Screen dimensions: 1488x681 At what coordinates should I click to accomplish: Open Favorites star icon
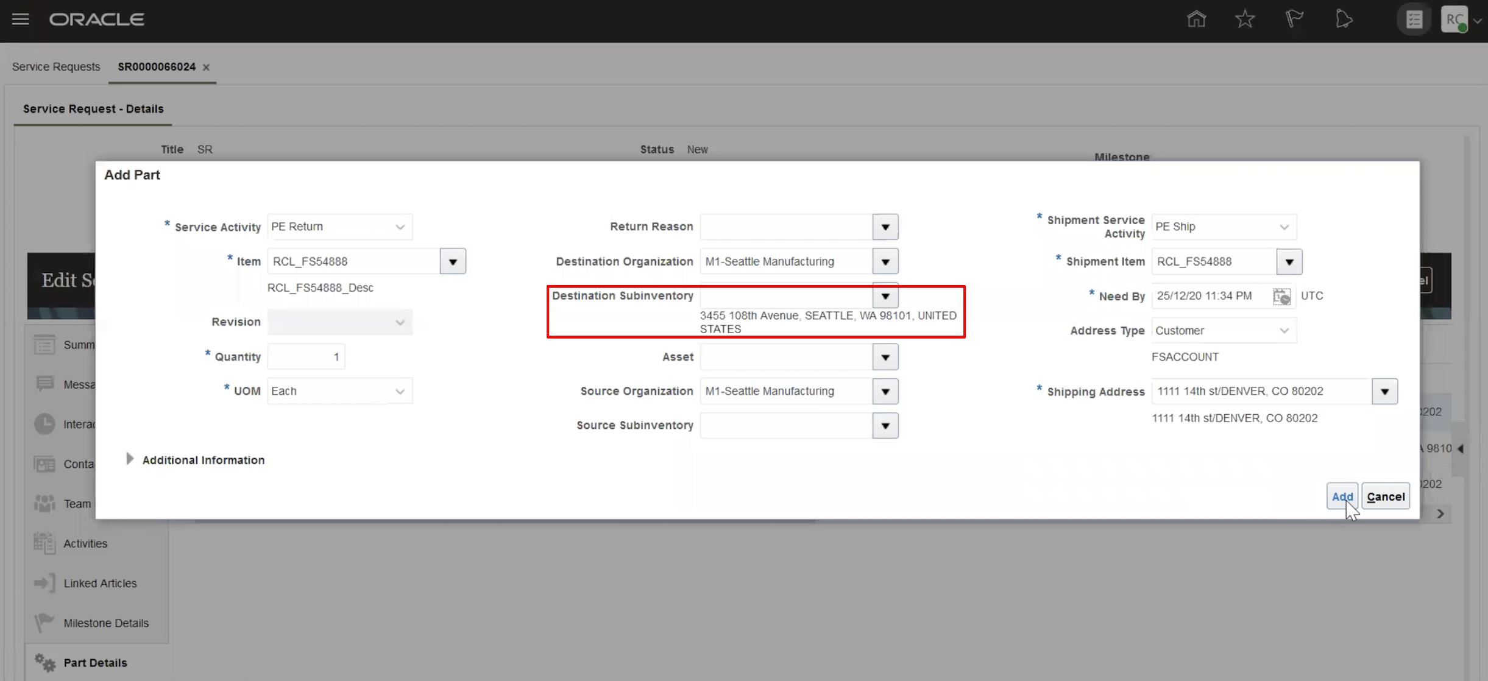(1245, 19)
